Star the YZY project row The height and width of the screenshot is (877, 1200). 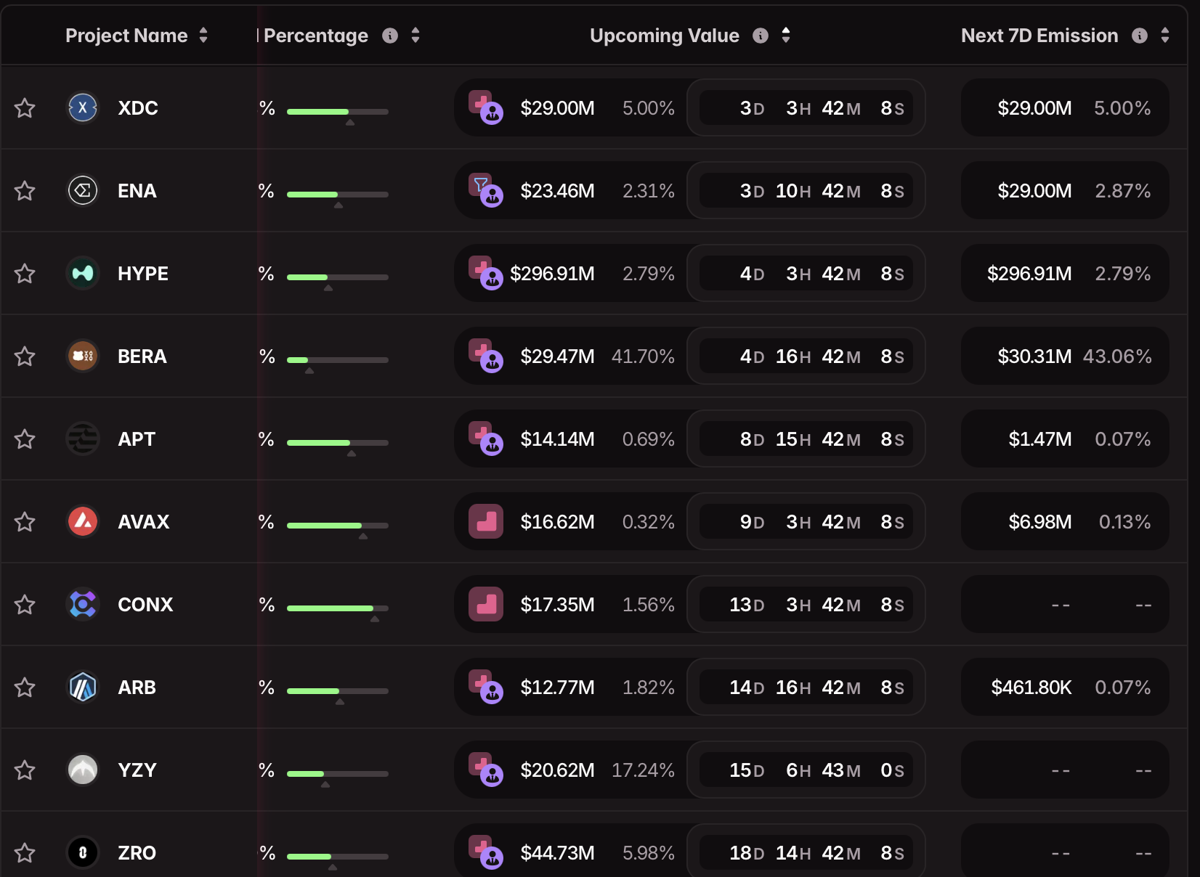(x=25, y=770)
